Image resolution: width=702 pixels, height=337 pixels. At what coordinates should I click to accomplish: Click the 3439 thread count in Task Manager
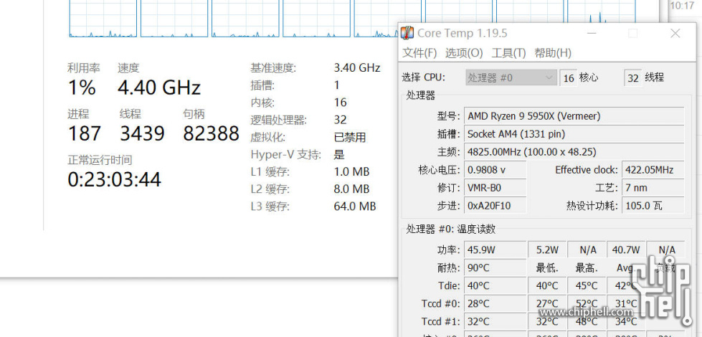click(x=143, y=133)
